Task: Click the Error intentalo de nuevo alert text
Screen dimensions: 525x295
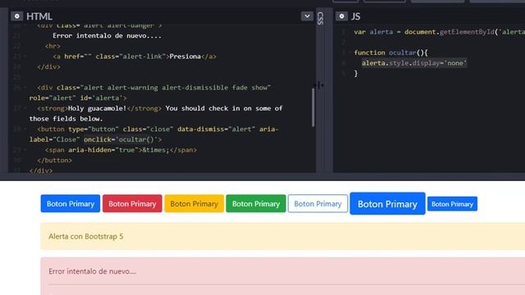Action: click(x=92, y=271)
